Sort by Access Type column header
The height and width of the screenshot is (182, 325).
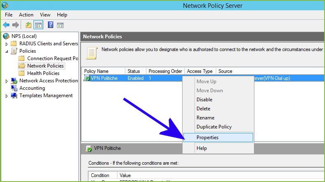[200, 71]
